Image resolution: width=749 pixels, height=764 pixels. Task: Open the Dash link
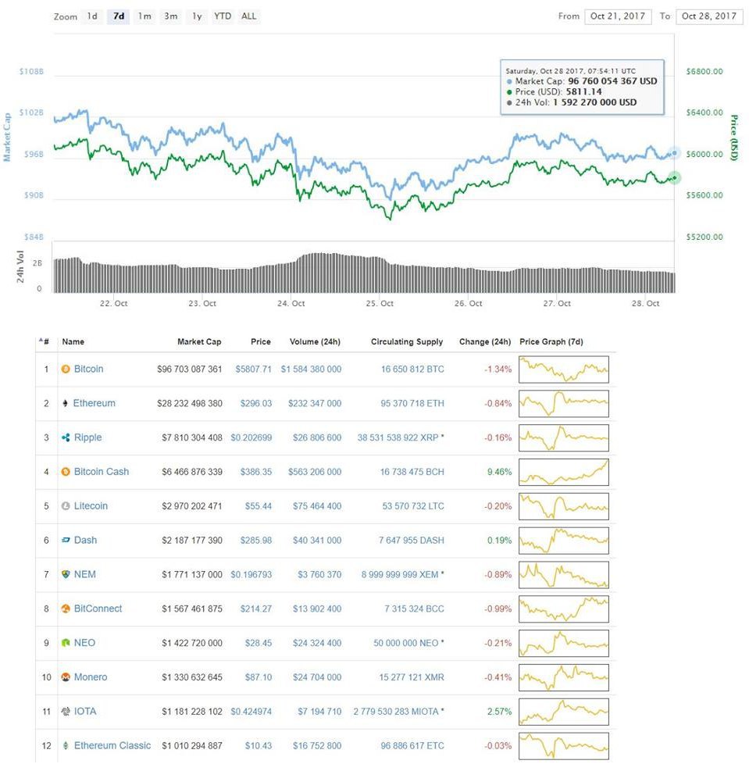(x=85, y=540)
